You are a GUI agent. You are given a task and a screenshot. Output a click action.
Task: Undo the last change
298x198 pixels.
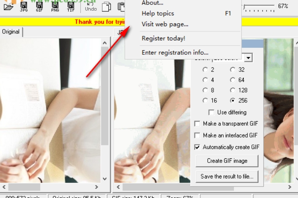coord(91,7)
